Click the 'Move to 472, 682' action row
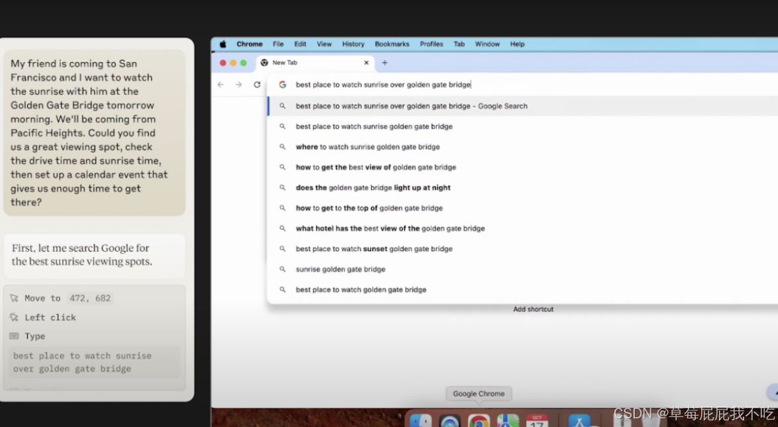 [61, 298]
